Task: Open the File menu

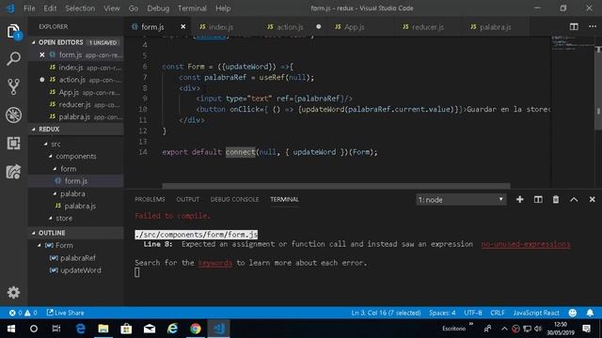Action: pos(29,8)
